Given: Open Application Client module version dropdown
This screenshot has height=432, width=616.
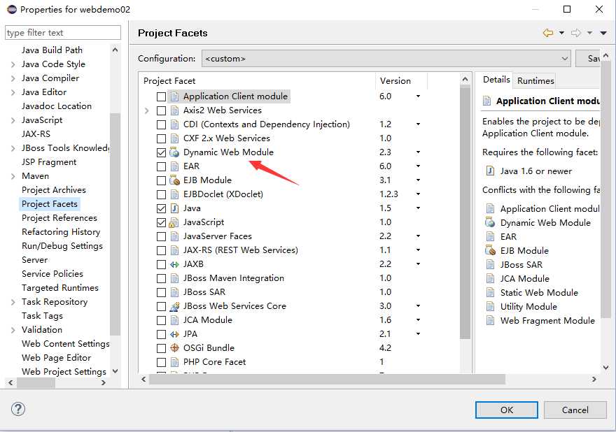Looking at the screenshot, I should (x=418, y=96).
